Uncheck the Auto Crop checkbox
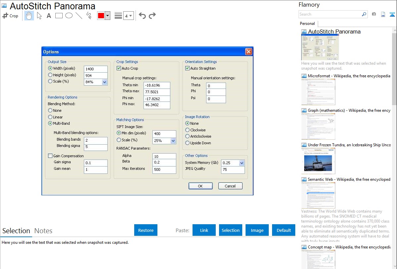Viewport: 397px width, 269px height. [x=119, y=68]
